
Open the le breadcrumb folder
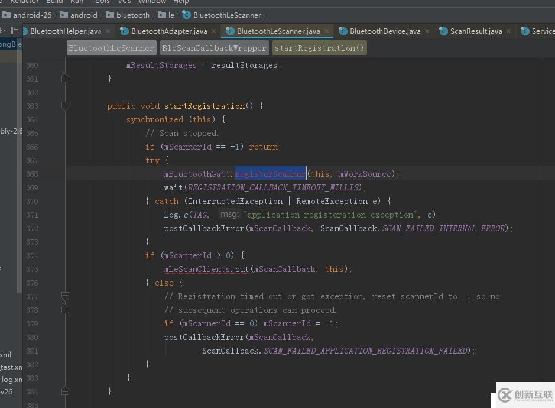[x=166, y=15]
